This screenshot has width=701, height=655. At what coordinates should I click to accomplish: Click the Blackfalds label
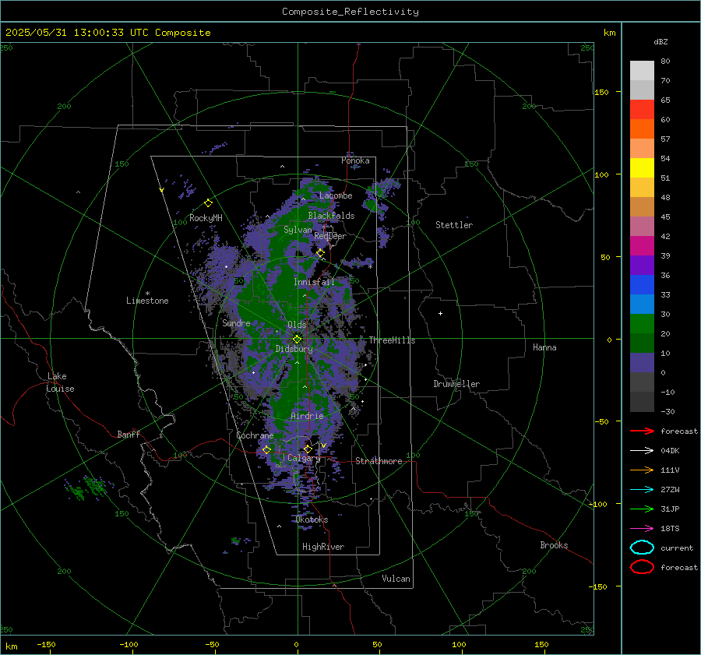[331, 216]
